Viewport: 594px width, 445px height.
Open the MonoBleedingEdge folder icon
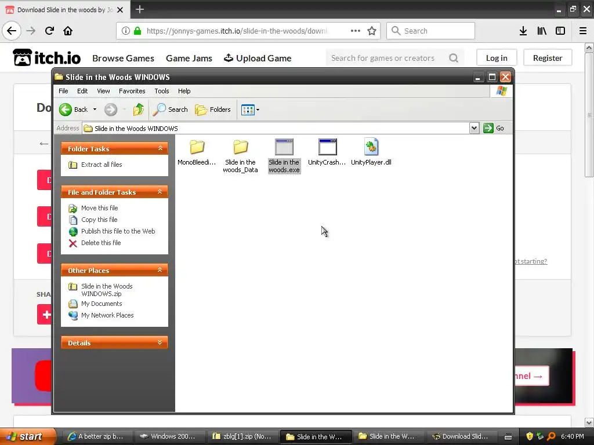coord(197,147)
